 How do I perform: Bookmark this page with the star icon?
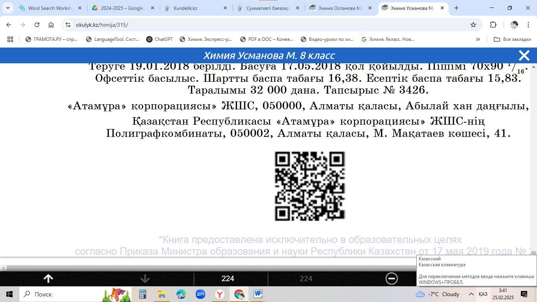[x=473, y=25]
